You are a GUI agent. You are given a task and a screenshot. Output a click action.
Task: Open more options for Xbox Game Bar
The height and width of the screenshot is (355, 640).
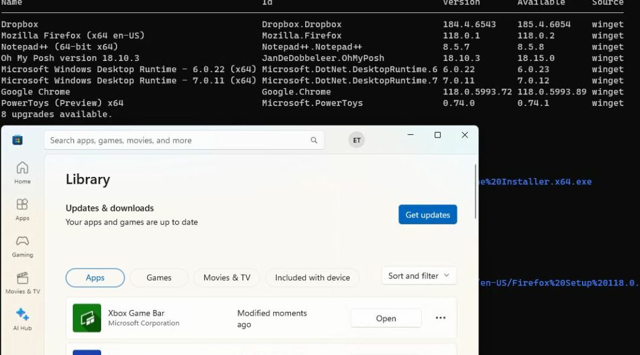(x=440, y=318)
